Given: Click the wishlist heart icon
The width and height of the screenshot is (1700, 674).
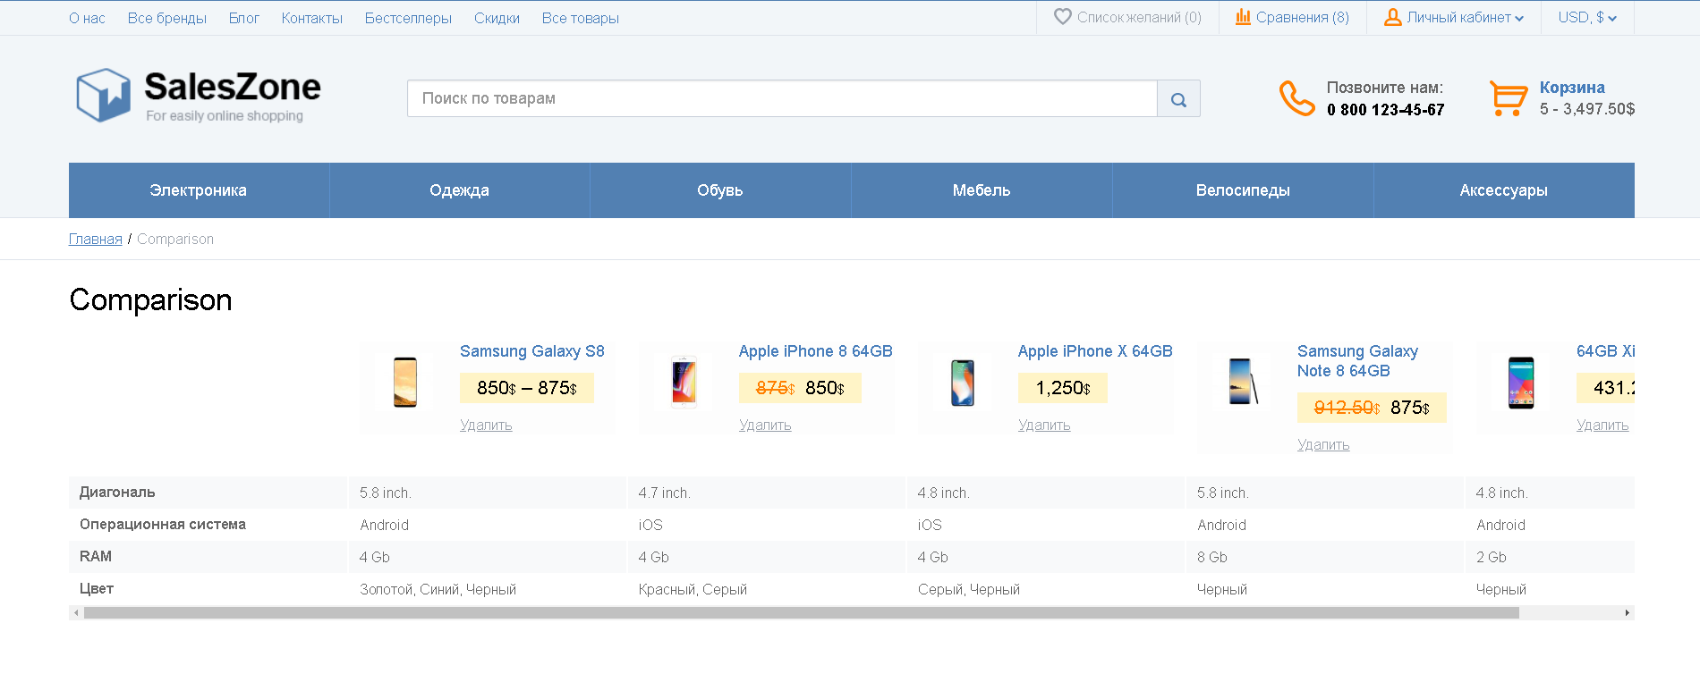Looking at the screenshot, I should tap(1062, 17).
